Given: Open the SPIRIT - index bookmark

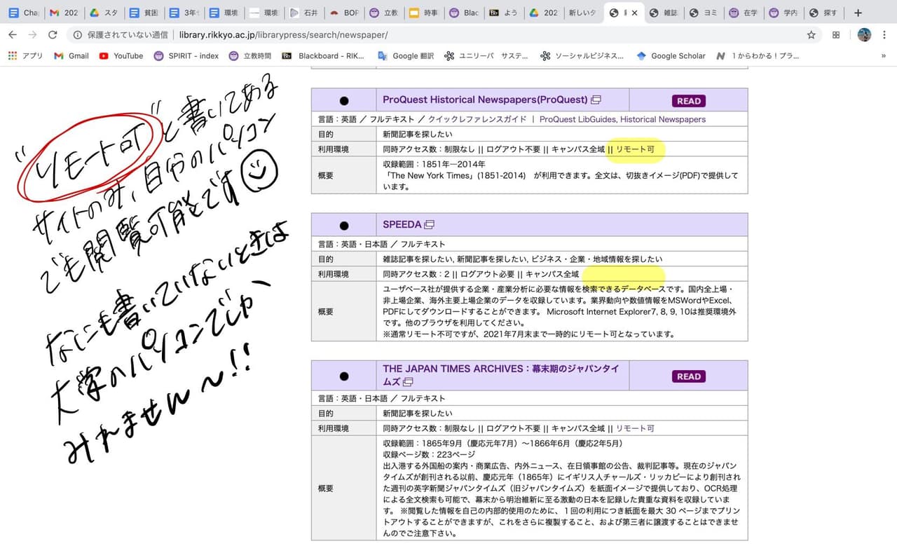Looking at the screenshot, I should click(186, 56).
